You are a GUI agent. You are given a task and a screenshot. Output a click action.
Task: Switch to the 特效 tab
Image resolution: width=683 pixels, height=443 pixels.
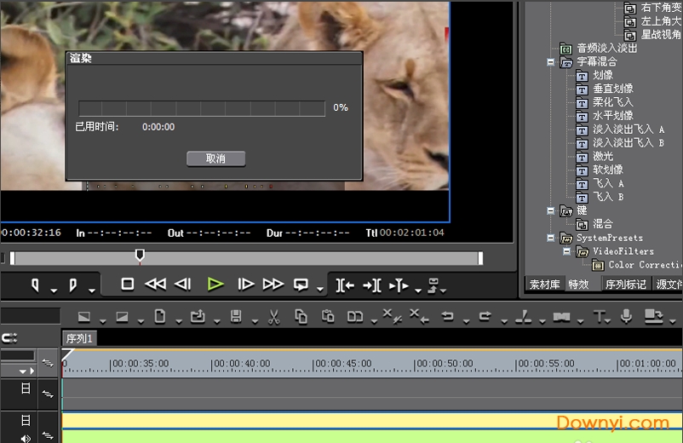578,285
